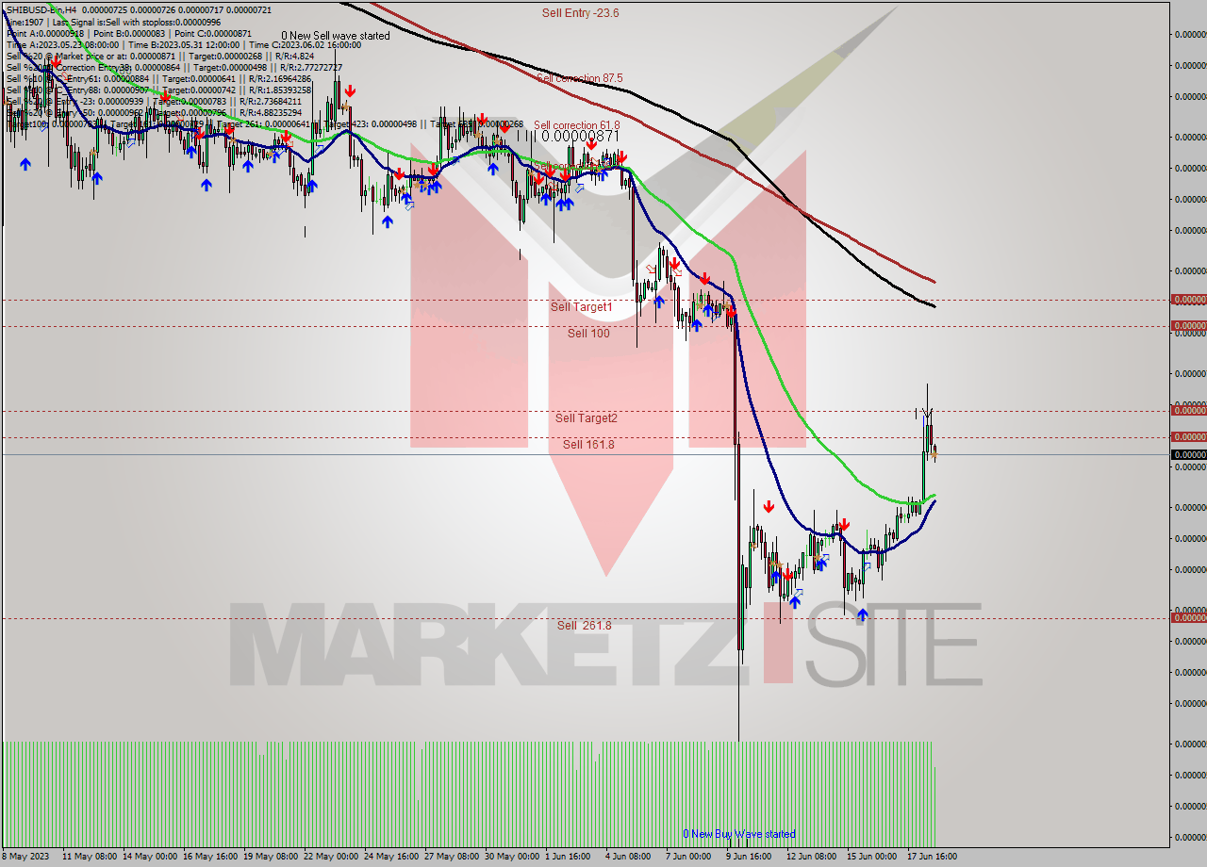Click the 'Sell 100' level label

(588, 334)
